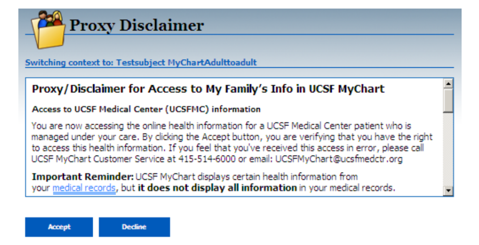Click the scrollbar up arrow

pos(448,83)
